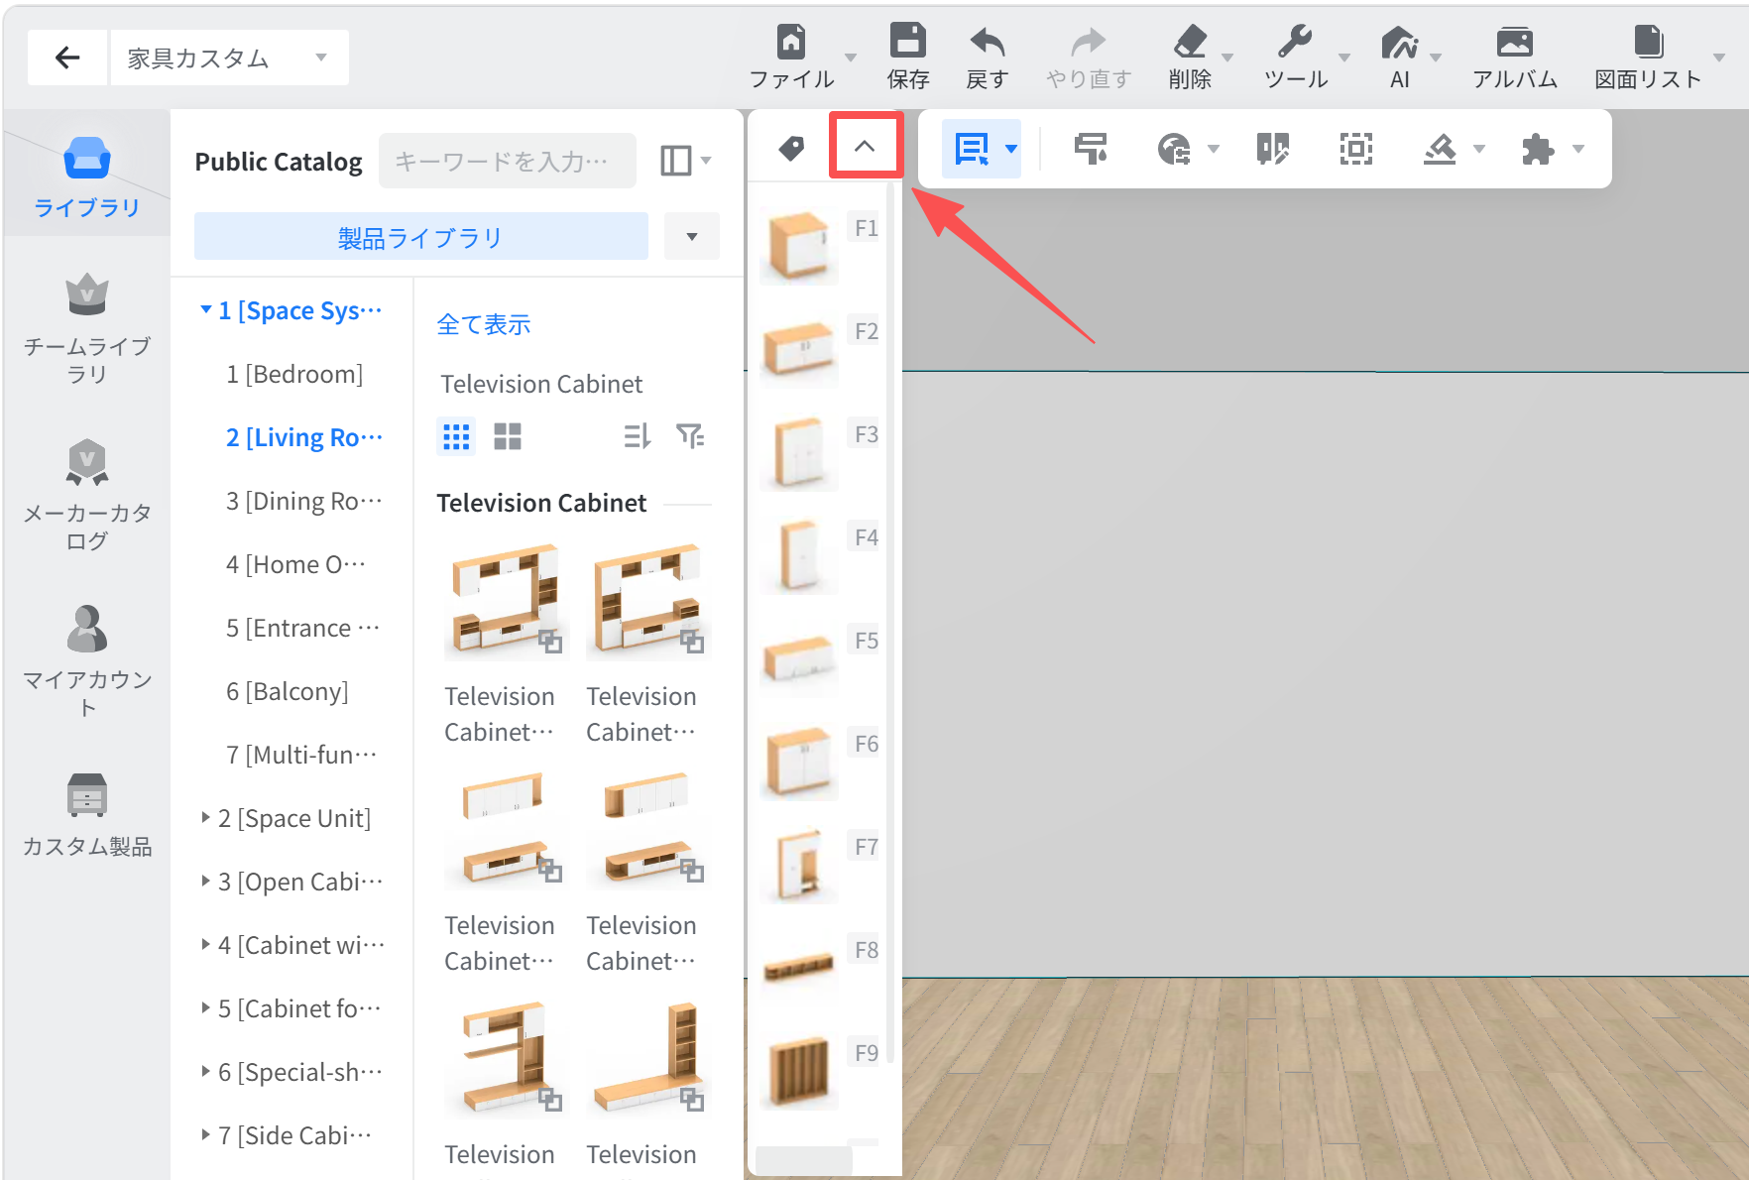Select the 4 [Home O… category
This screenshot has height=1180, width=1749.
click(x=295, y=564)
